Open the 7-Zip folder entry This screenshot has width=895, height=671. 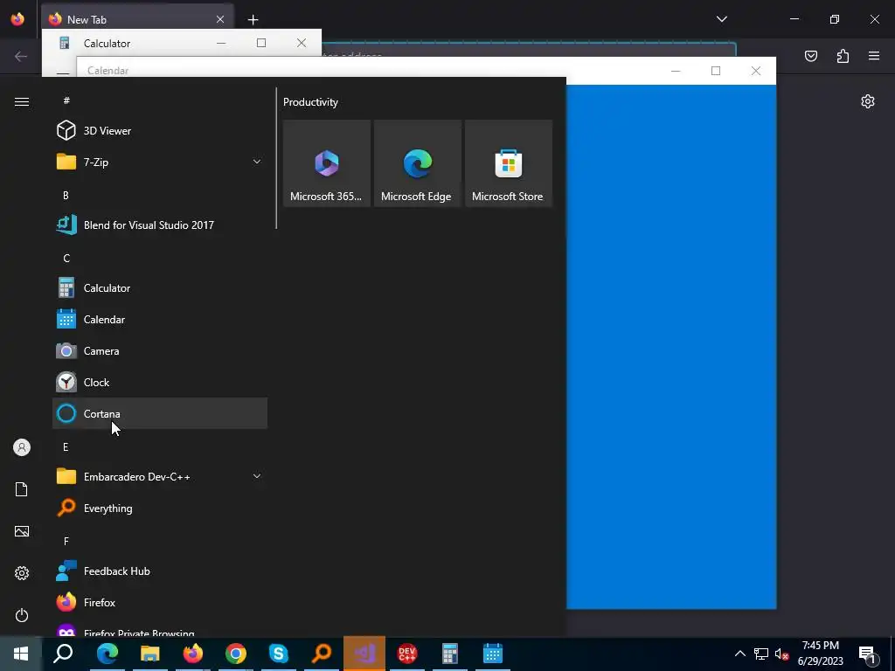pyautogui.click(x=160, y=162)
